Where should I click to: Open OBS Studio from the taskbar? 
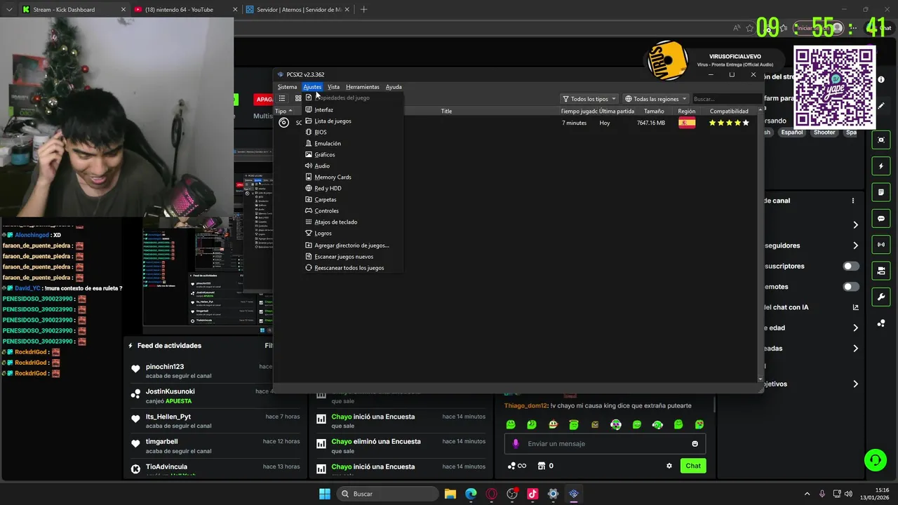pos(512,494)
